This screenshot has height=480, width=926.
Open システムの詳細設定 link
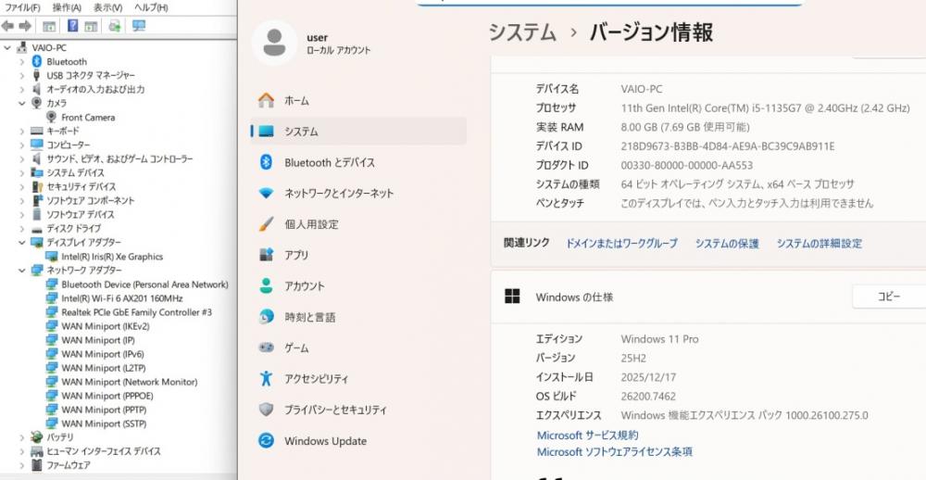(820, 244)
